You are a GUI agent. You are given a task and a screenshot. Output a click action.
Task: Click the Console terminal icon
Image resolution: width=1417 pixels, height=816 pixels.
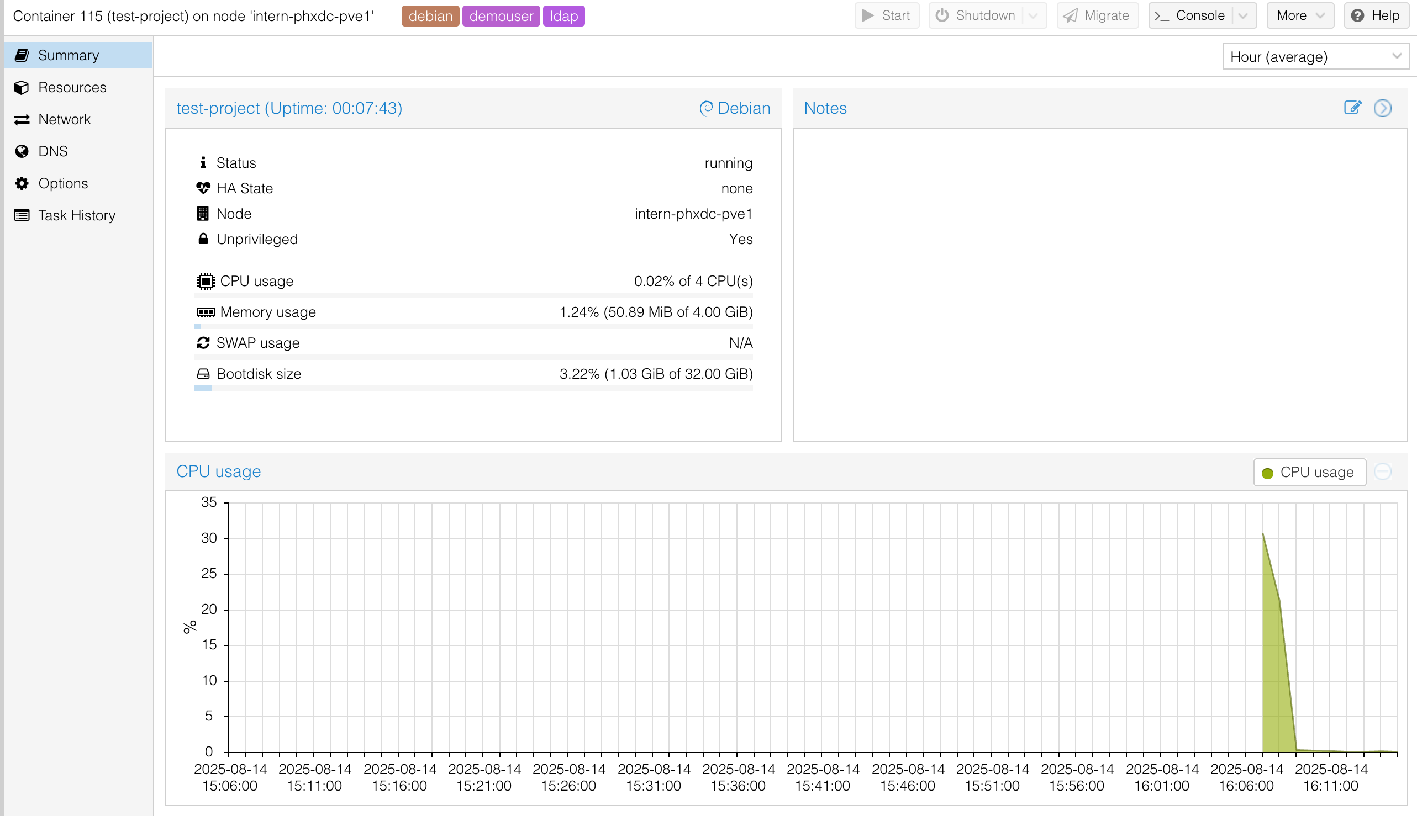(1162, 15)
